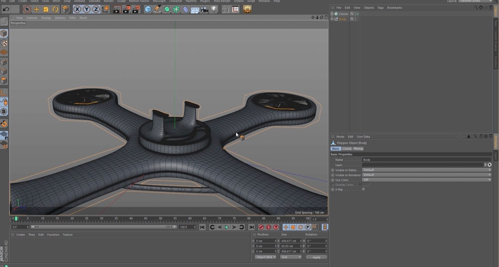This screenshot has width=499, height=267.
Task: Open the vertical Structure side tab
Action: pyautogui.click(x=496, y=62)
